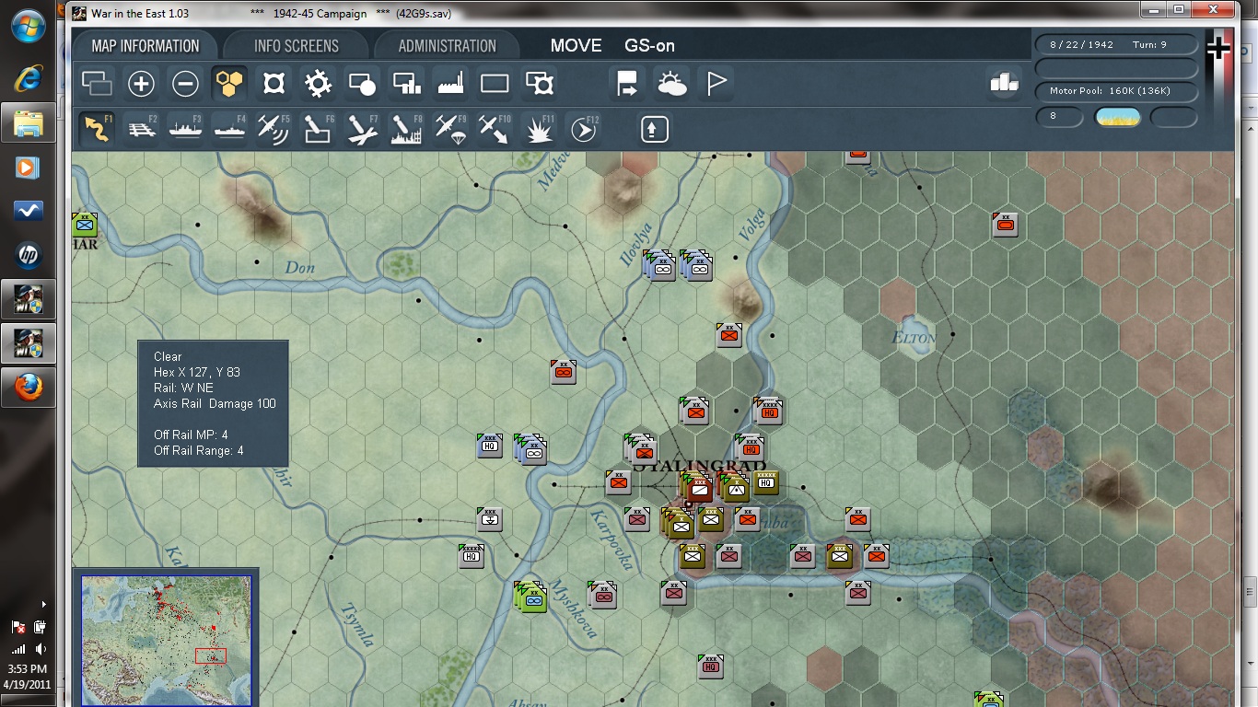Screen dimensions: 1258x707
Task: Click the boxed up-arrow button
Action: pyautogui.click(x=654, y=129)
